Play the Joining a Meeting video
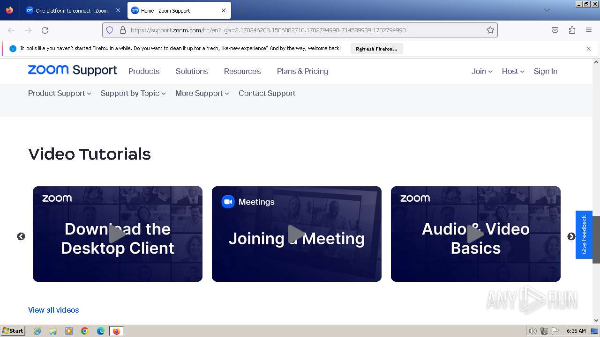The image size is (600, 337). [x=297, y=234]
